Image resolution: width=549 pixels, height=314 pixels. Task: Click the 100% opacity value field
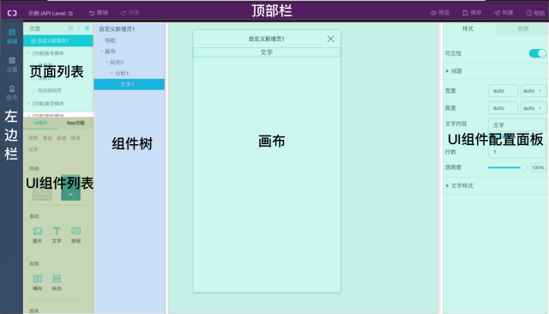pyautogui.click(x=538, y=167)
